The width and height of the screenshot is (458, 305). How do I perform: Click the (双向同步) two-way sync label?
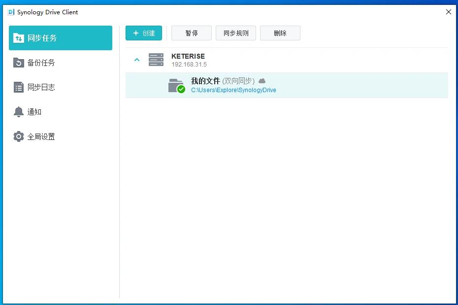[x=238, y=81]
